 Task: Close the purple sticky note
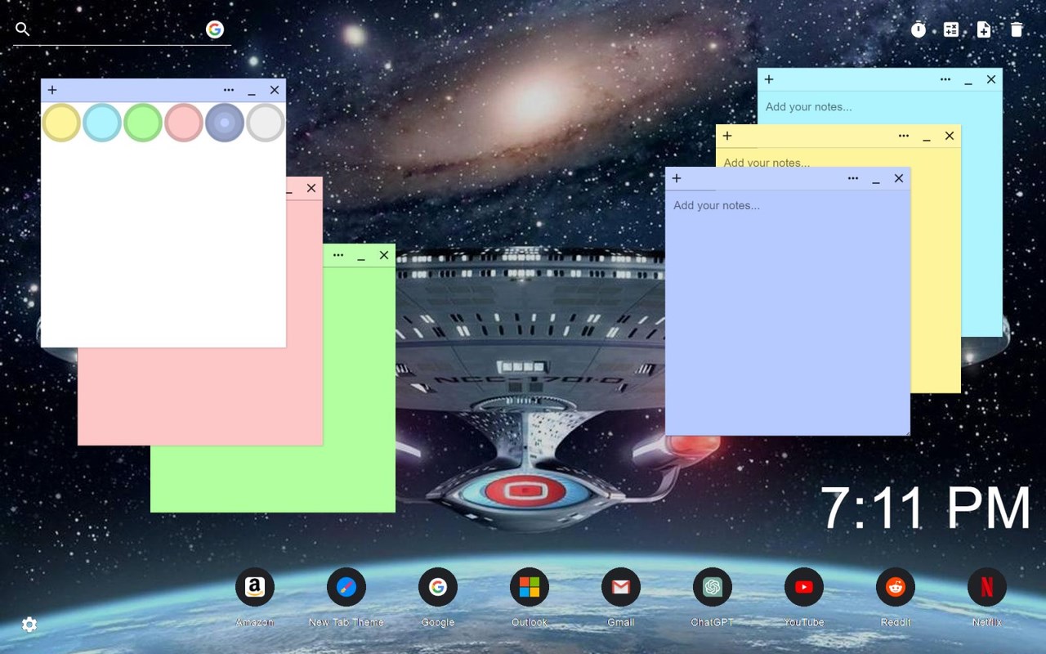click(x=899, y=178)
